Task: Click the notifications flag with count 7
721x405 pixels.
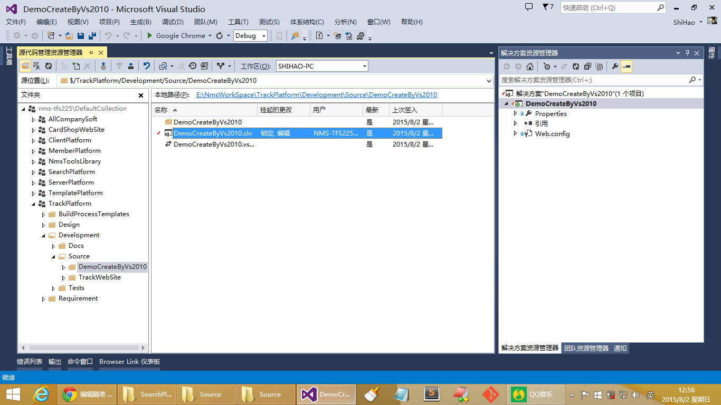Action: pos(548,7)
